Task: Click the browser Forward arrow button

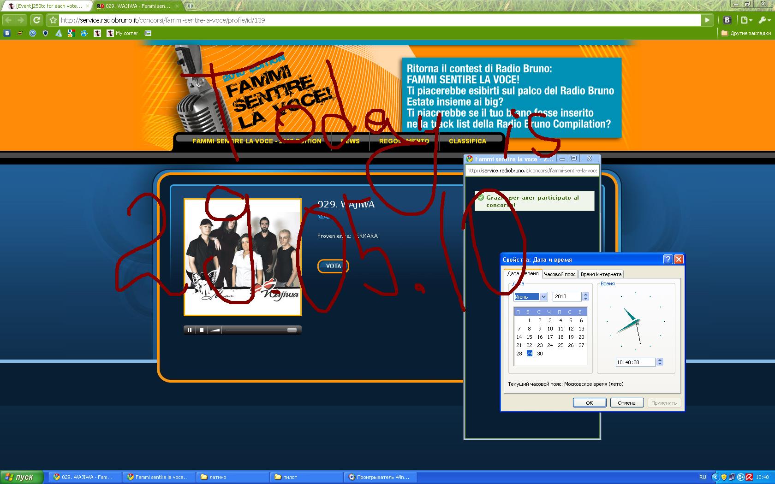Action: pos(20,20)
